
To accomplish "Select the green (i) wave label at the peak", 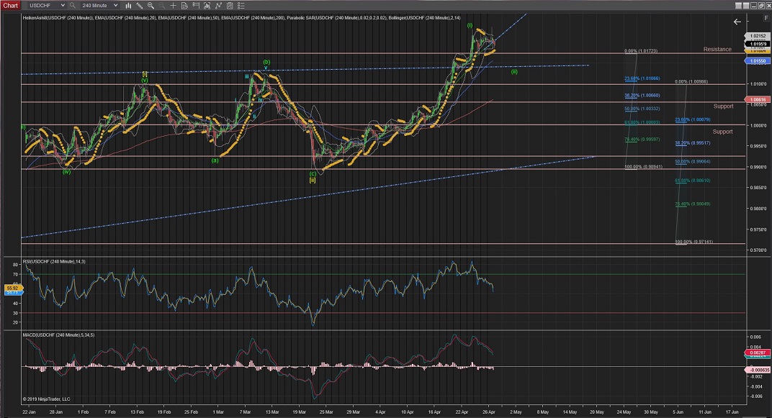I will coord(470,25).
